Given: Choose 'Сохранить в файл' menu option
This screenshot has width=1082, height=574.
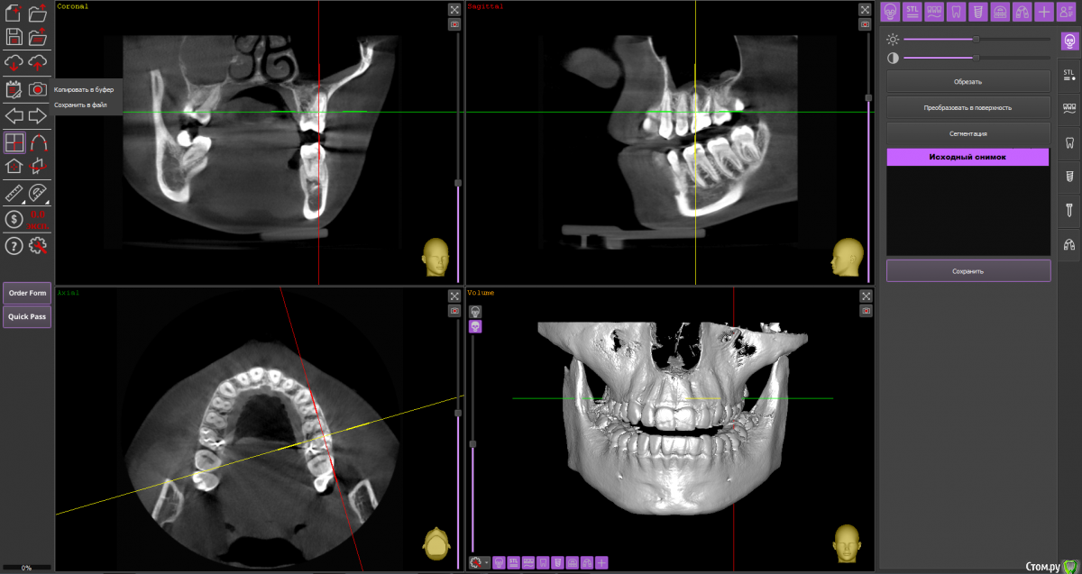Looking at the screenshot, I should (80, 105).
